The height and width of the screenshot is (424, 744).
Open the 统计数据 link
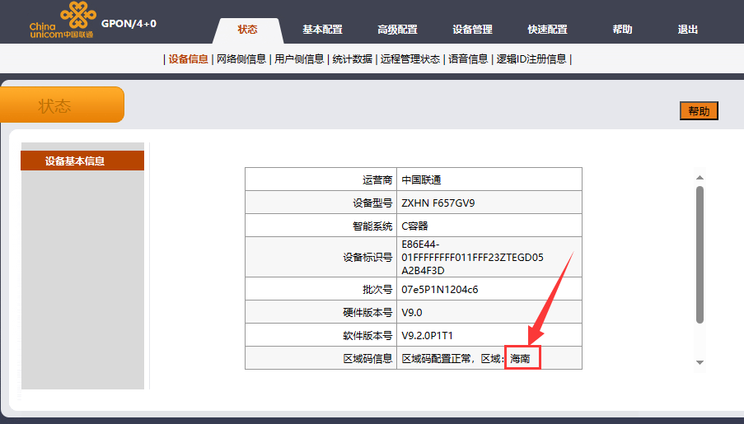[x=352, y=59]
